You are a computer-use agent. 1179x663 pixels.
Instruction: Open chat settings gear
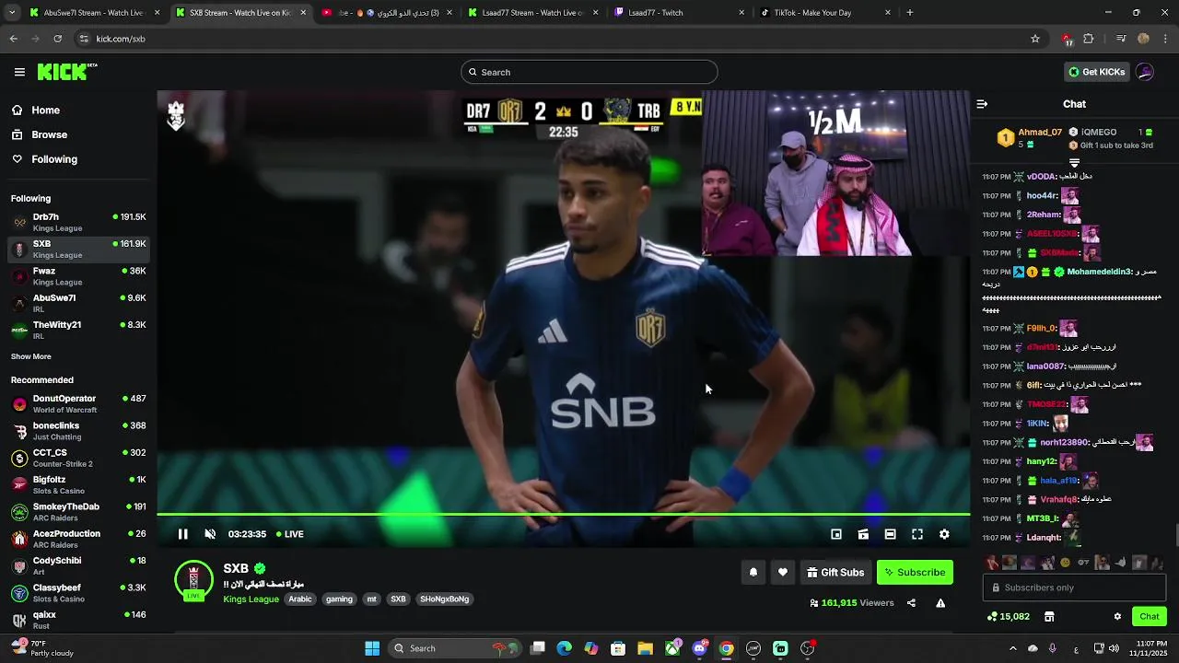pos(1117,616)
